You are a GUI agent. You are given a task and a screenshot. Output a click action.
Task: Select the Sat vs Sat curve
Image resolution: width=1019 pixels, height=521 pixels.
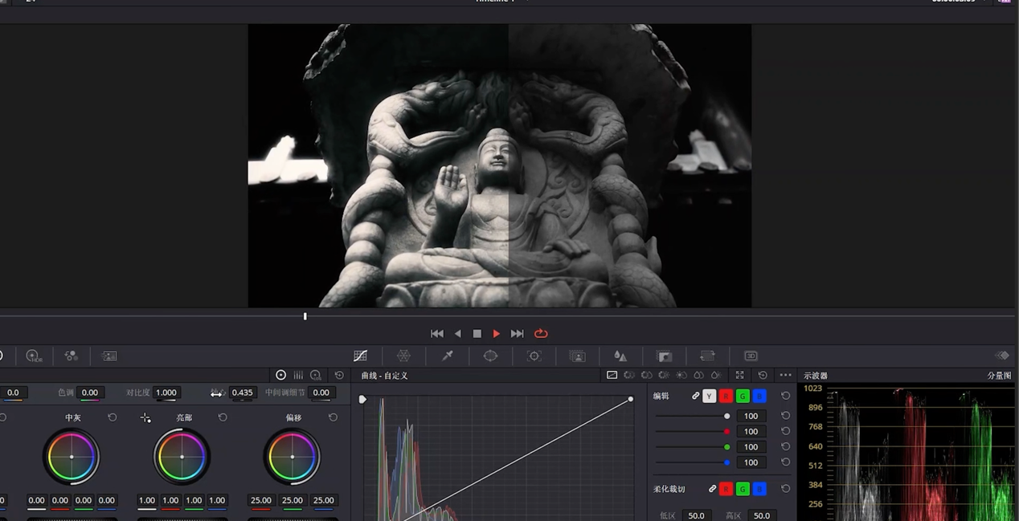[698, 375]
